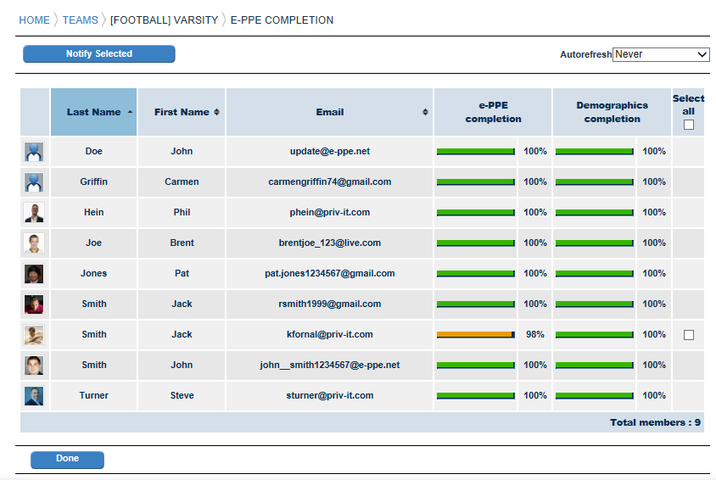The image size is (716, 480).
Task: Tick the checkbox for kfornal@priv-it.com row
Action: pos(689,335)
